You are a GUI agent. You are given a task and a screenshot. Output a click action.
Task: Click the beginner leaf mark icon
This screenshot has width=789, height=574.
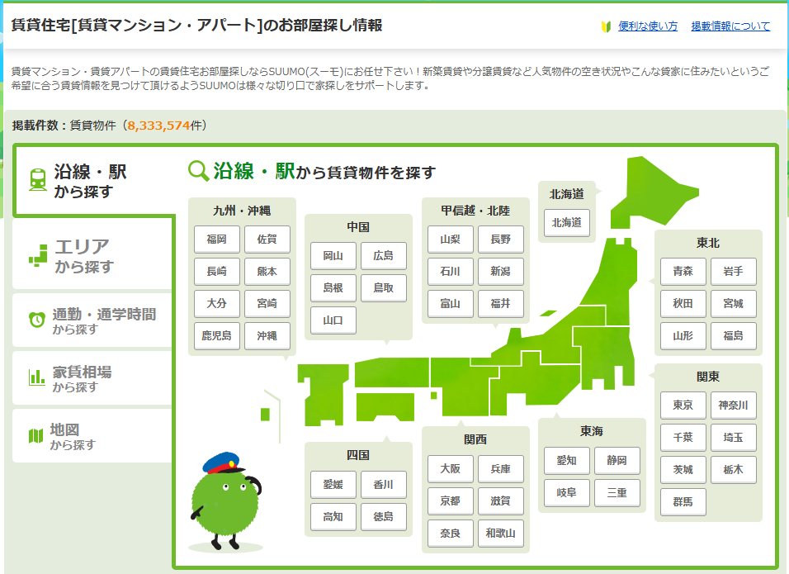606,26
